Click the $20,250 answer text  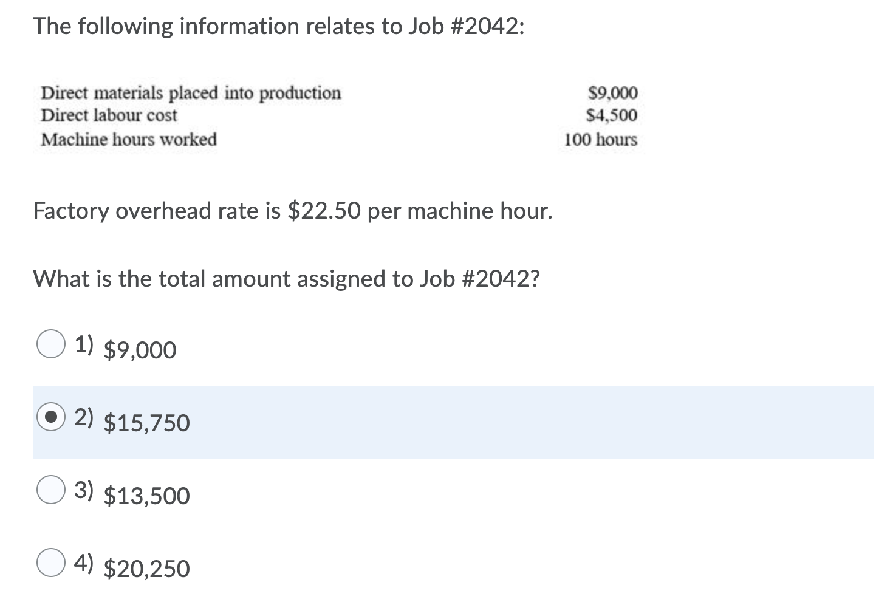147,569
